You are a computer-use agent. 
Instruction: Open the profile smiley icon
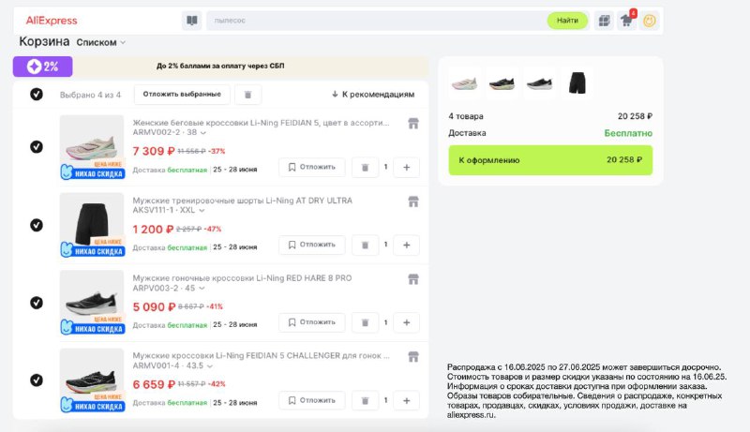[x=650, y=21]
